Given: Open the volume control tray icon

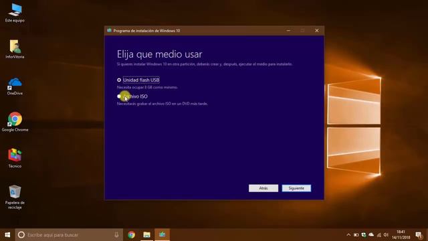Looking at the screenshot, I should click(386, 235).
